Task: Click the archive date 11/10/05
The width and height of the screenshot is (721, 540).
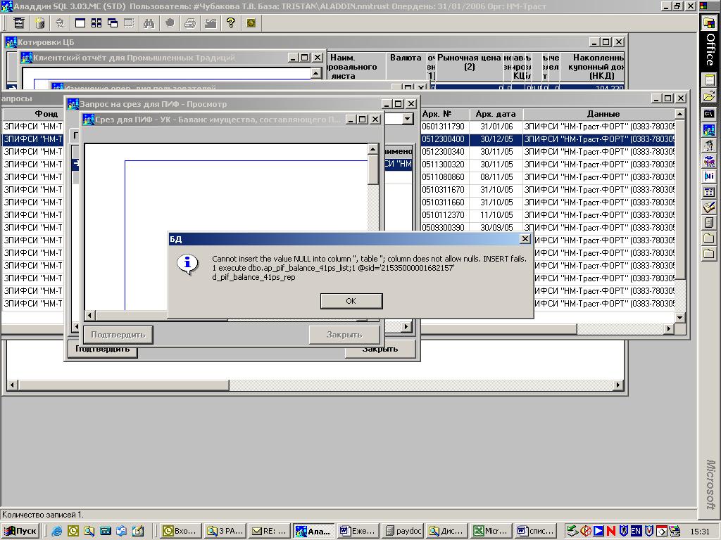Action: [x=496, y=215]
